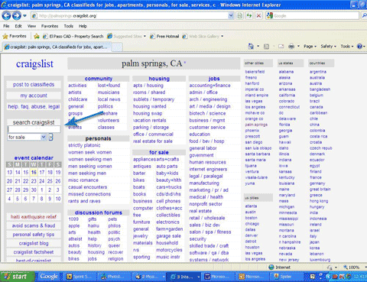Open strictly platonic personals link

(84, 145)
